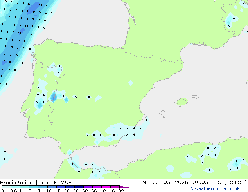248x192 pixels.
Task: Click the (18+81) run offset text
Action: click(x=235, y=183)
